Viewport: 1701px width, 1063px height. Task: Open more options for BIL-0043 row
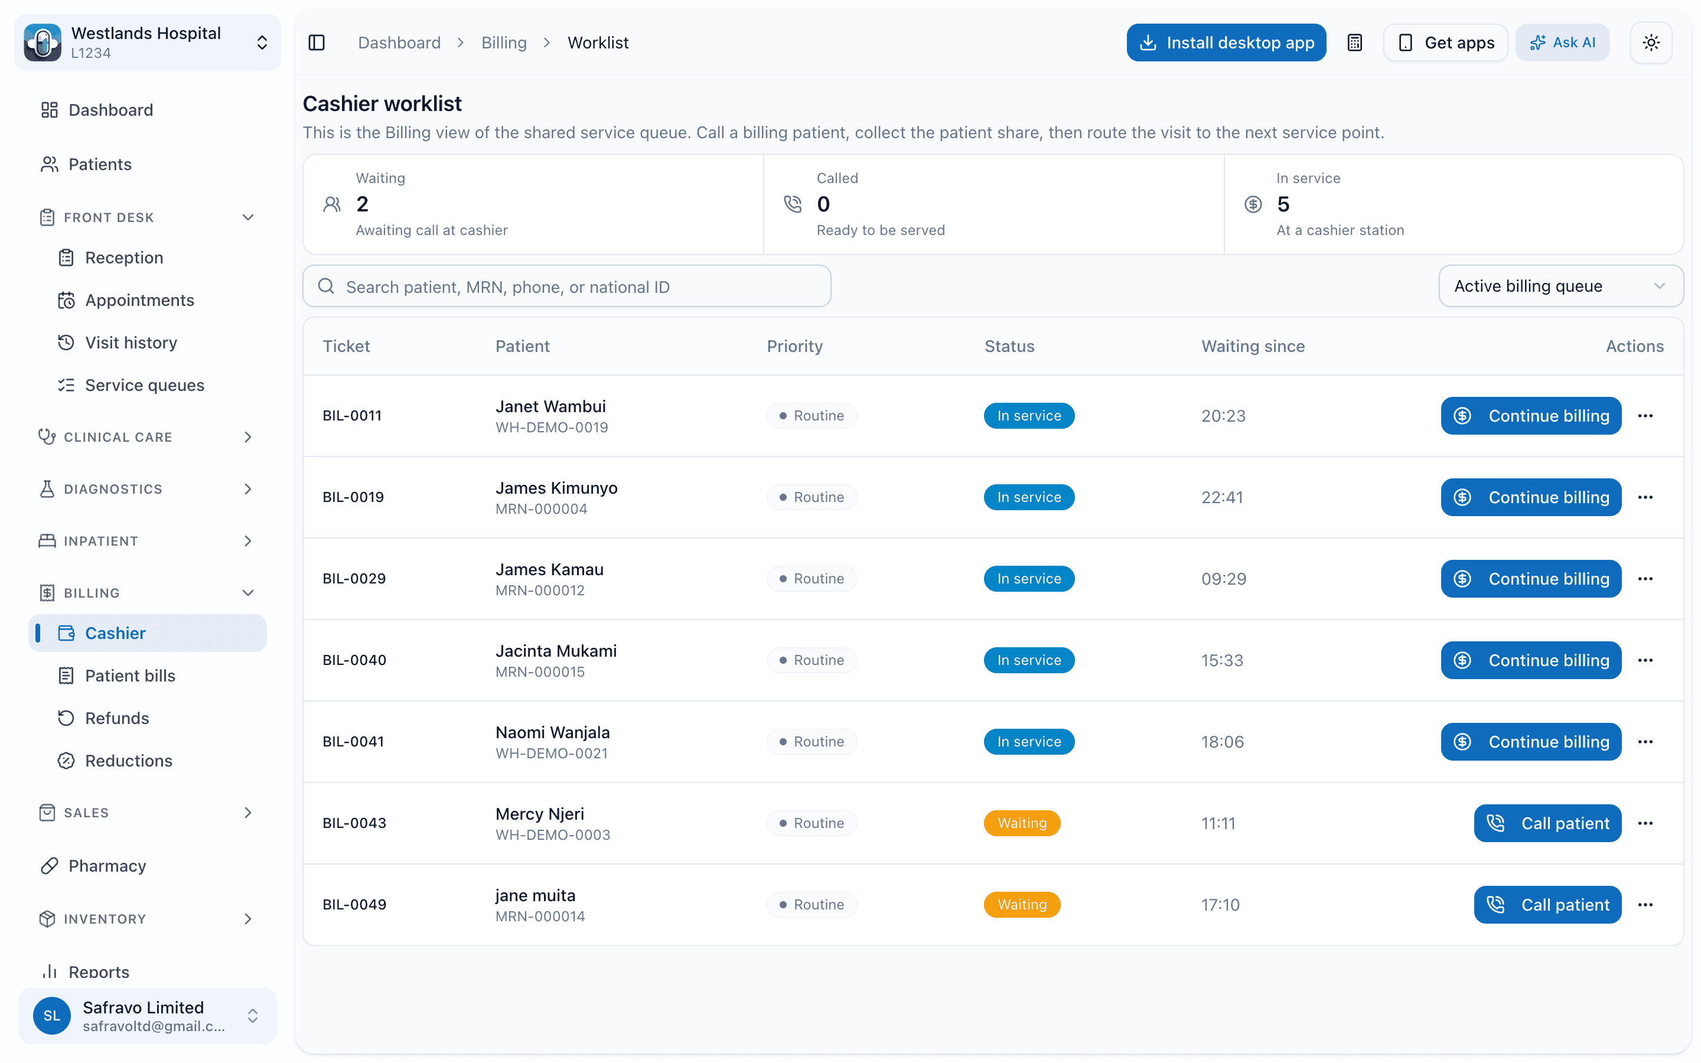click(1645, 823)
